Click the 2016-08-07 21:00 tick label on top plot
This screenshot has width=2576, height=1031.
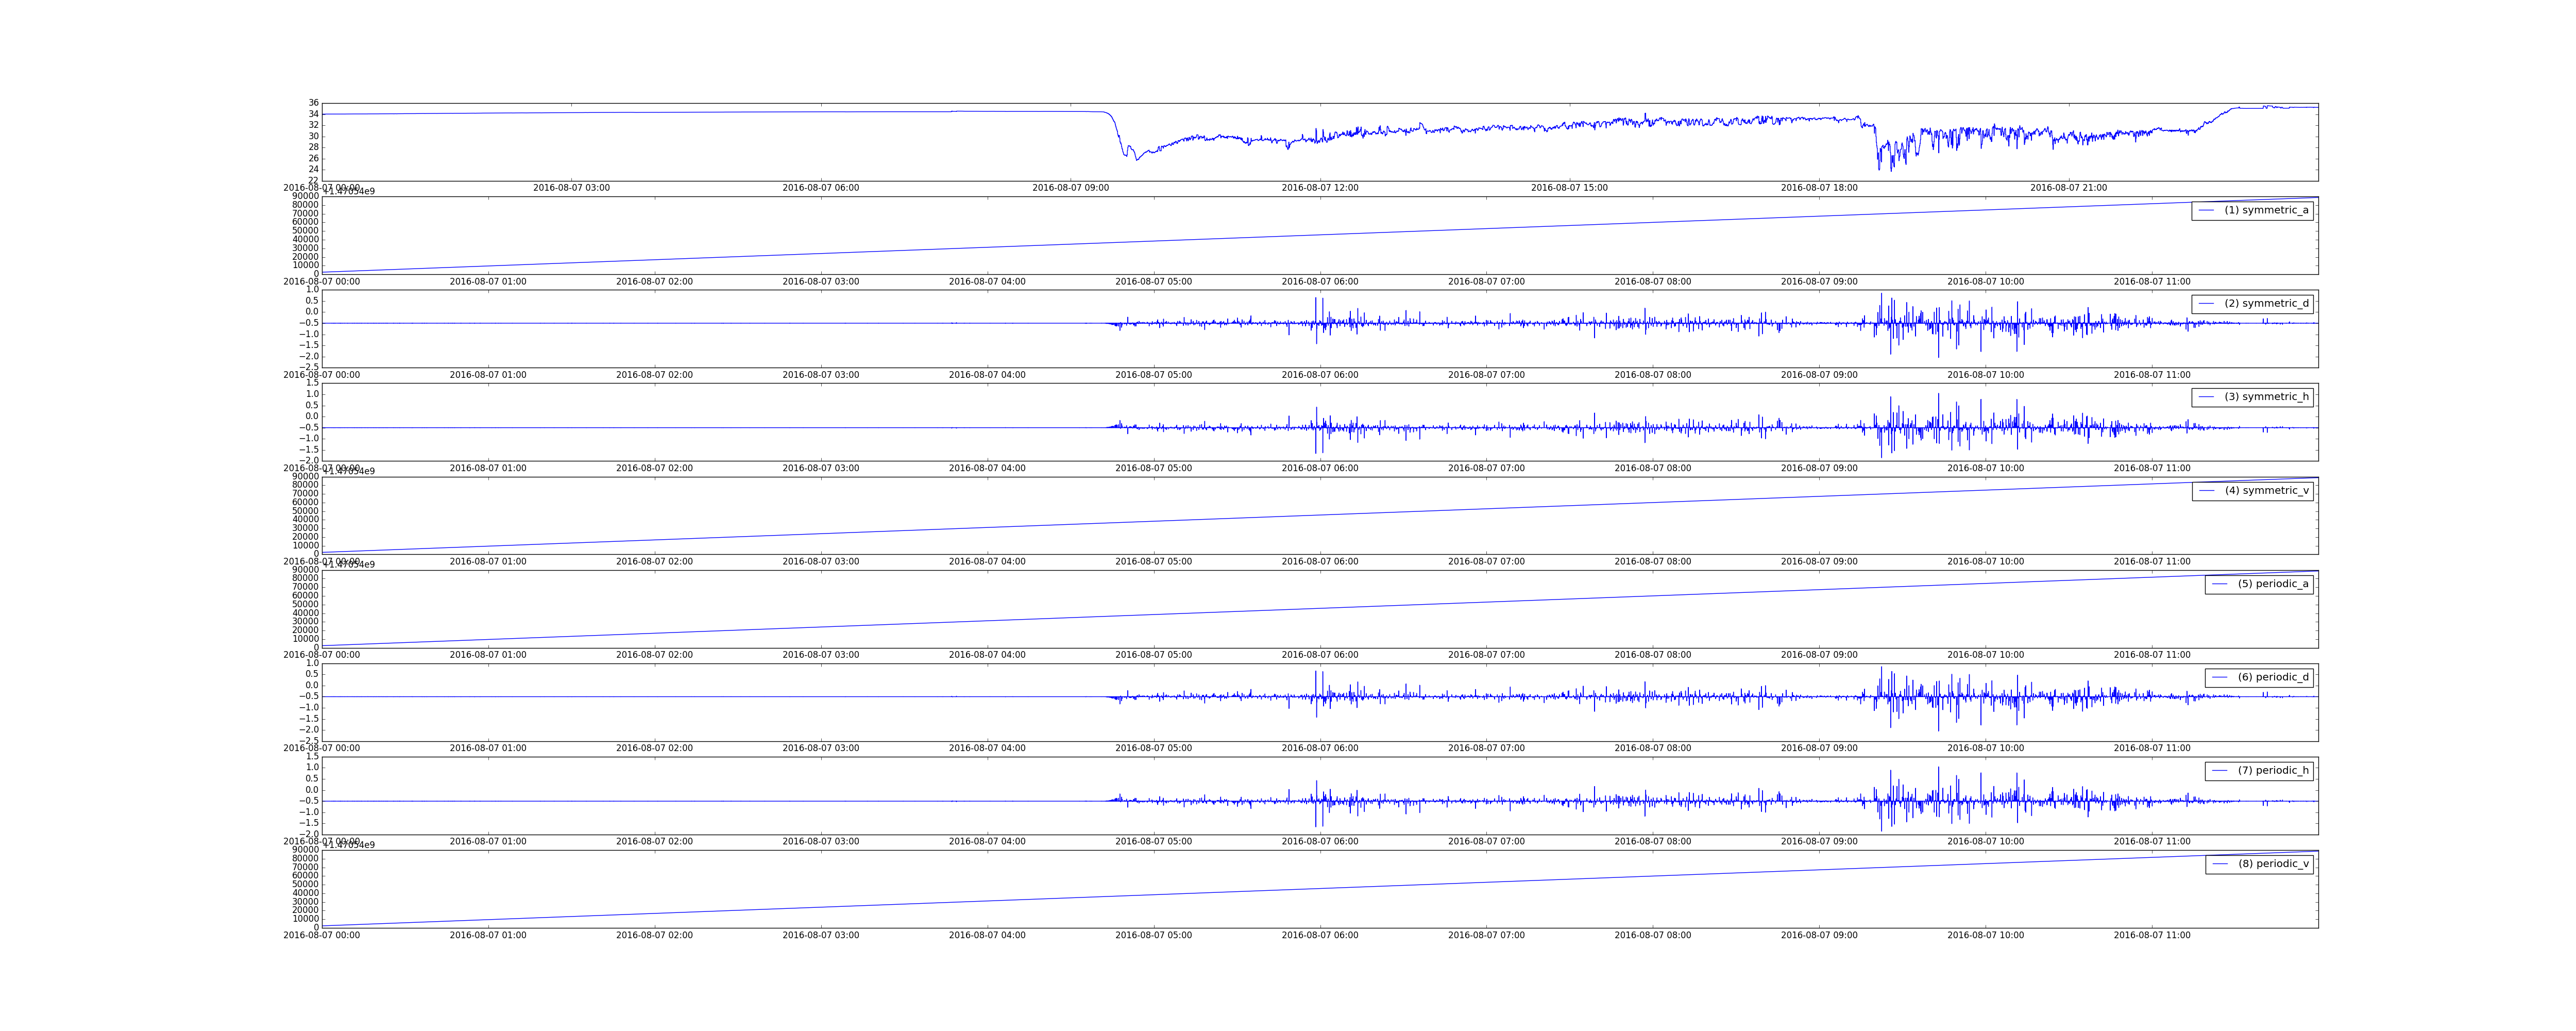(x=2068, y=188)
